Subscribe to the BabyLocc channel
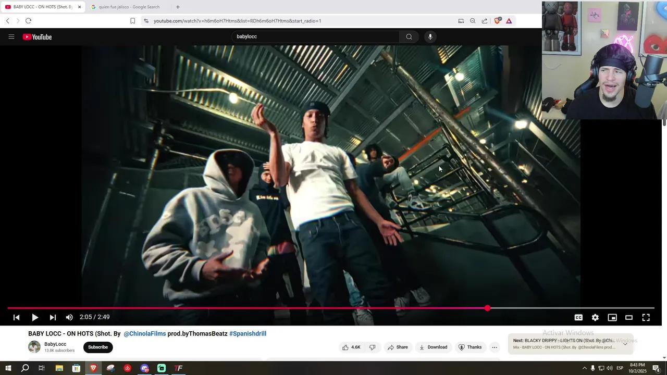 98,347
